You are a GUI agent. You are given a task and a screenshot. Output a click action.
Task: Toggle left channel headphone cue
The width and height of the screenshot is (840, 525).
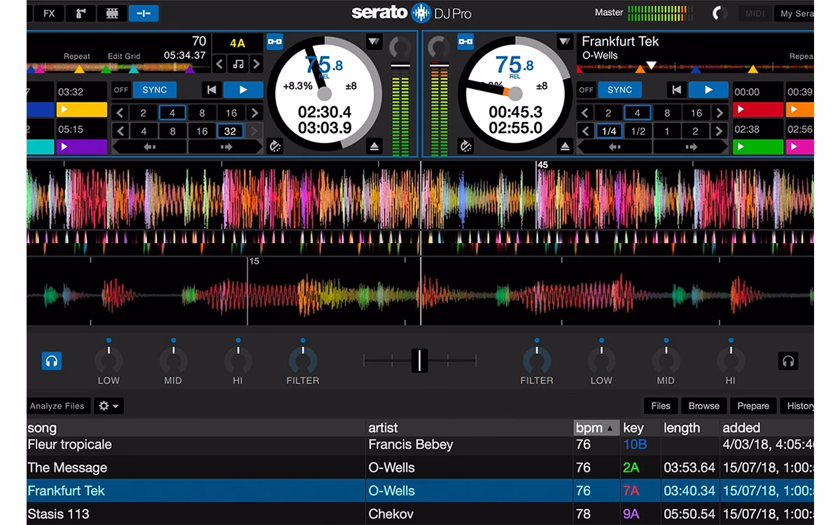click(x=51, y=360)
